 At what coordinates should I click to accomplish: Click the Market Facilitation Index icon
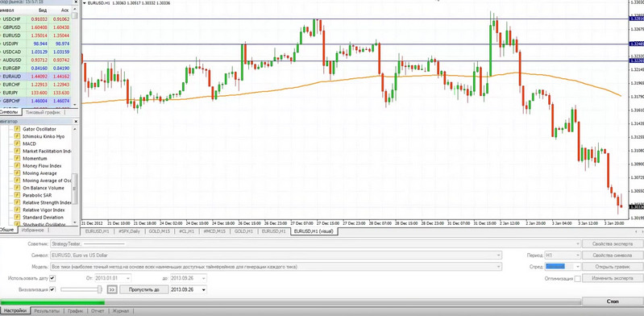click(x=17, y=152)
